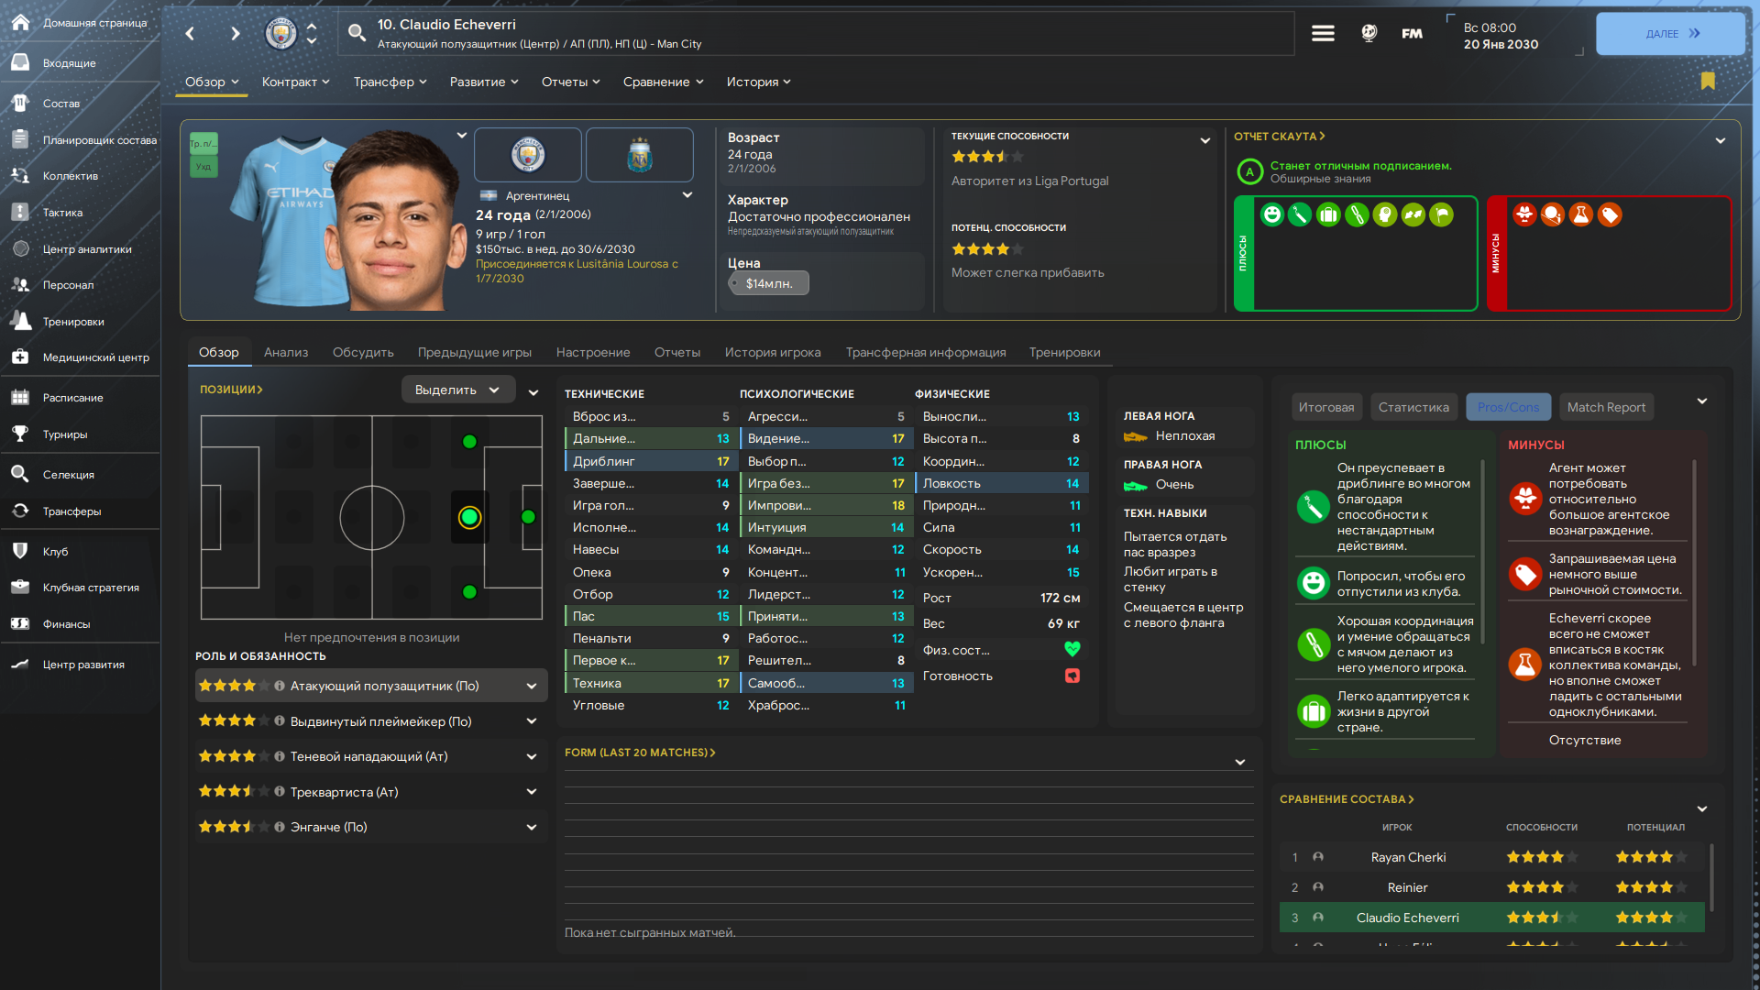Screen dimensions: 1760x990
Task: Open the hamburger menu icon
Action: coord(1323,34)
